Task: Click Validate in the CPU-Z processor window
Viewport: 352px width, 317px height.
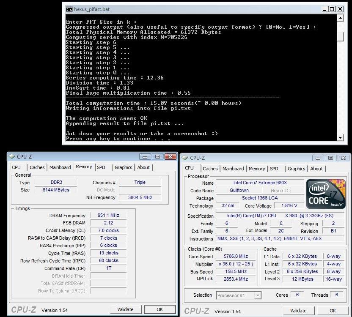Action: 298,311
